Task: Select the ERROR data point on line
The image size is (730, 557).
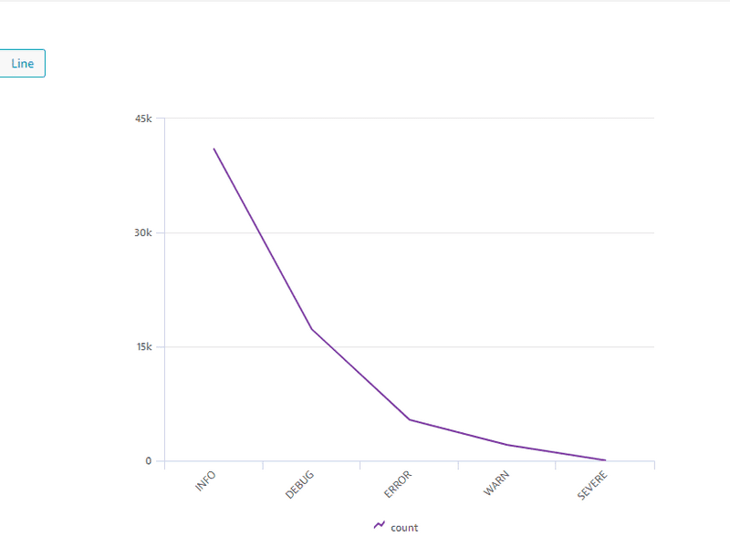Action: point(409,419)
